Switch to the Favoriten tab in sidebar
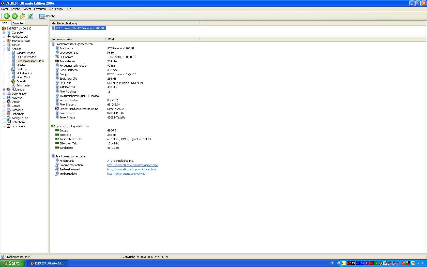 pos(18,23)
